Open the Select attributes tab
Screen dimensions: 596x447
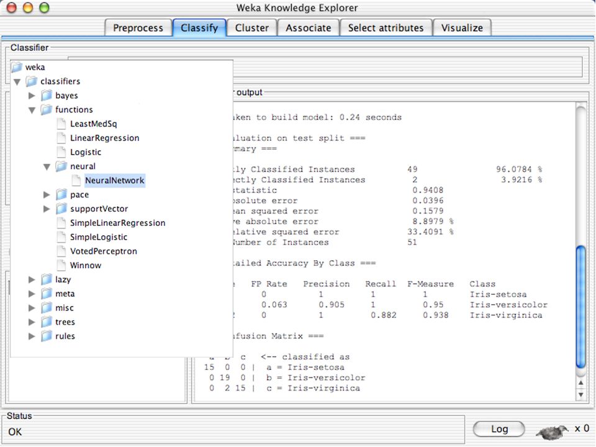click(386, 28)
